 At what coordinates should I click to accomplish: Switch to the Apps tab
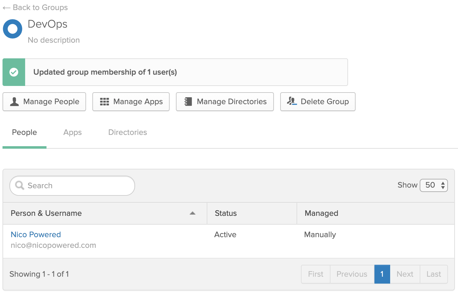73,132
